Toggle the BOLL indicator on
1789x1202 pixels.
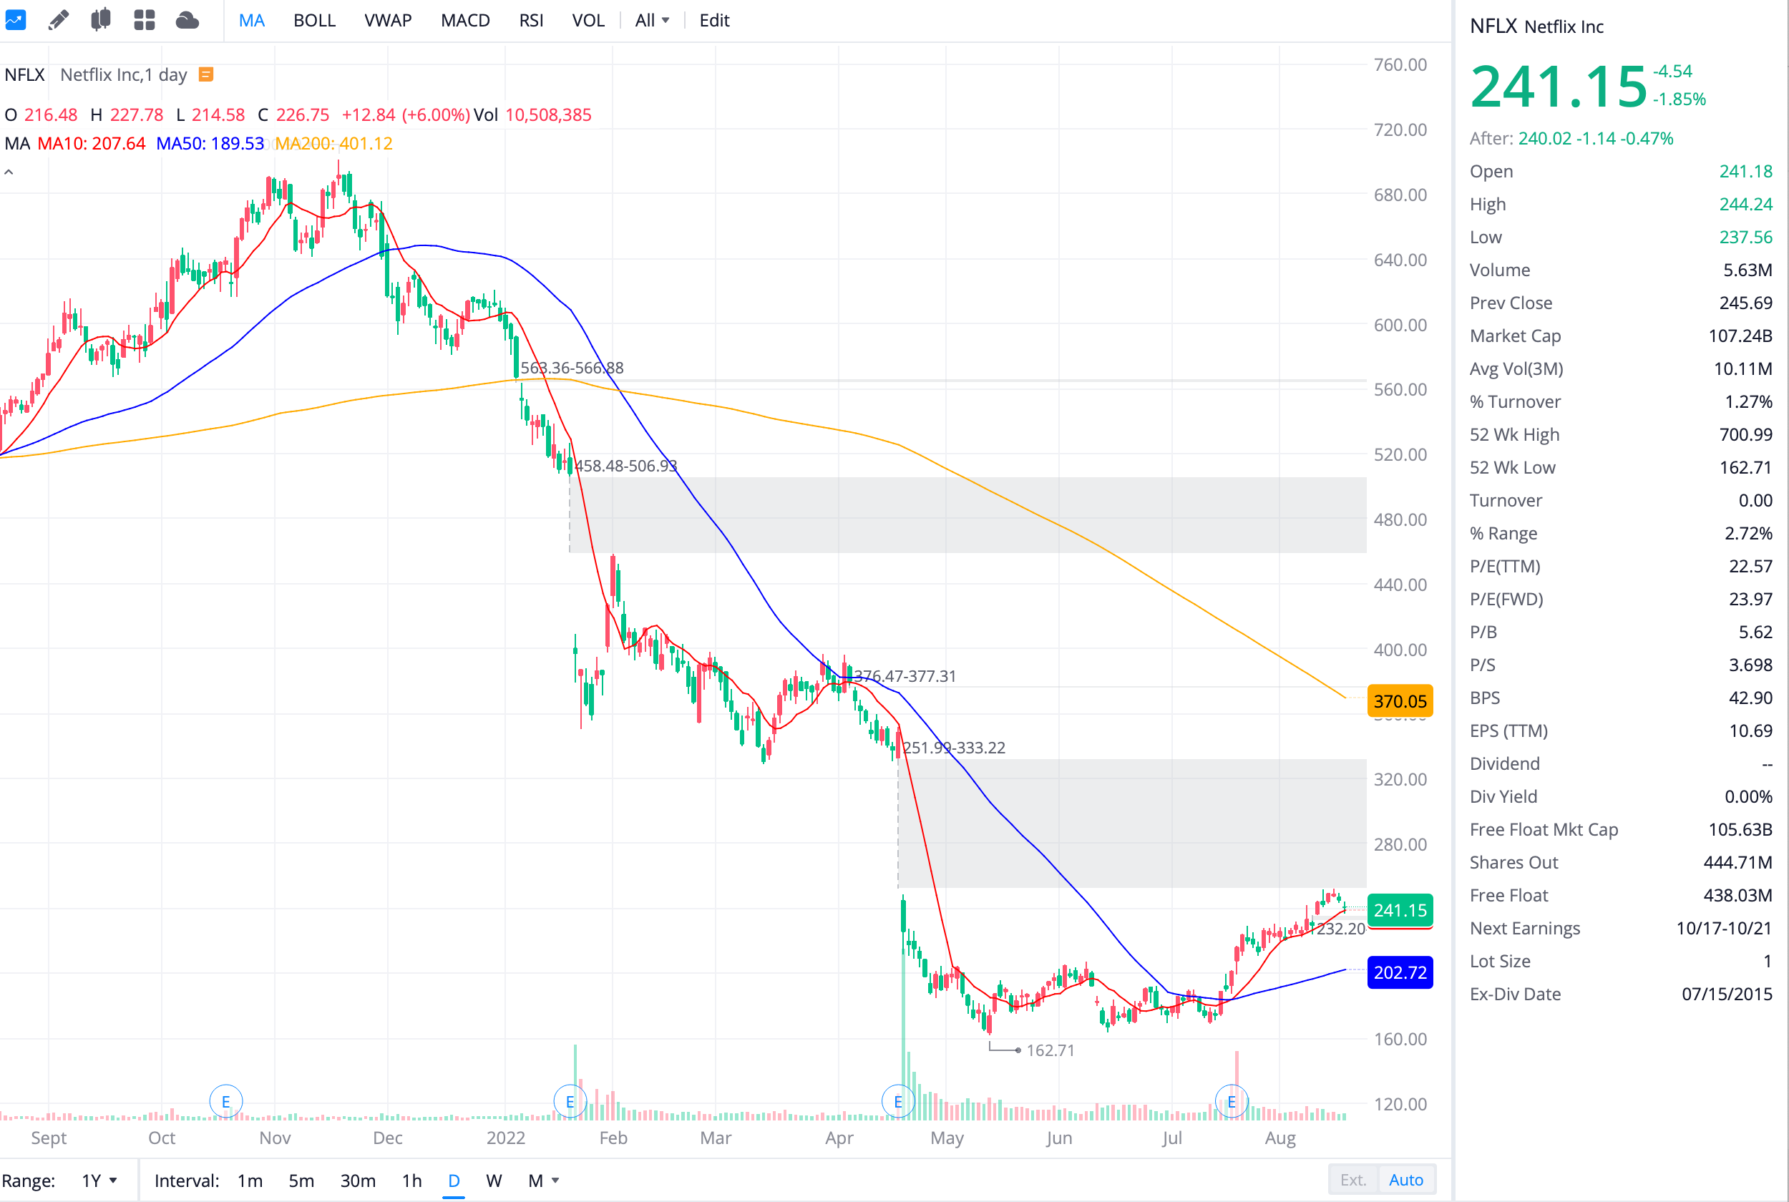[x=314, y=21]
